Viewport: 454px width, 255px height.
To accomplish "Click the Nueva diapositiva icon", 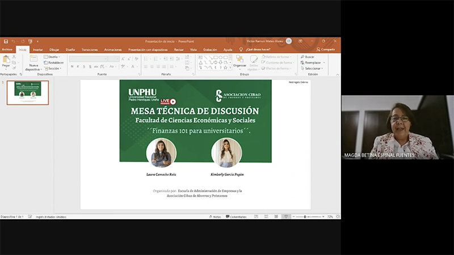I will [33, 59].
